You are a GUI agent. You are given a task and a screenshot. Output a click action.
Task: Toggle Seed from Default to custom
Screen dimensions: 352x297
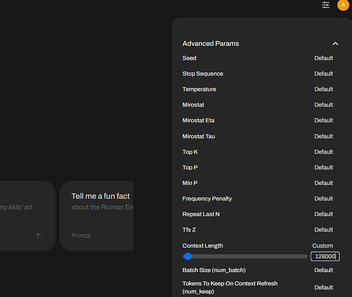pos(323,58)
